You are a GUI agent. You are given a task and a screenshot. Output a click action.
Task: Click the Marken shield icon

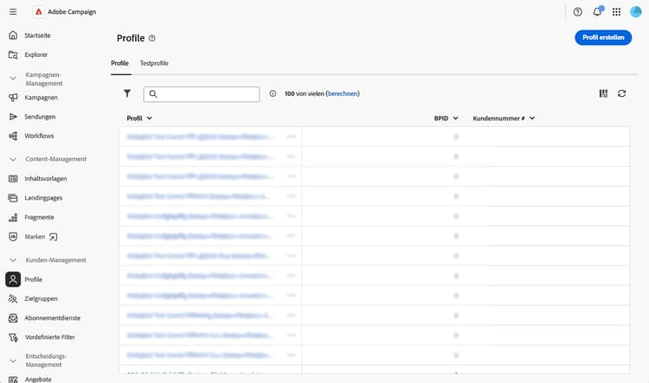[x=13, y=237]
